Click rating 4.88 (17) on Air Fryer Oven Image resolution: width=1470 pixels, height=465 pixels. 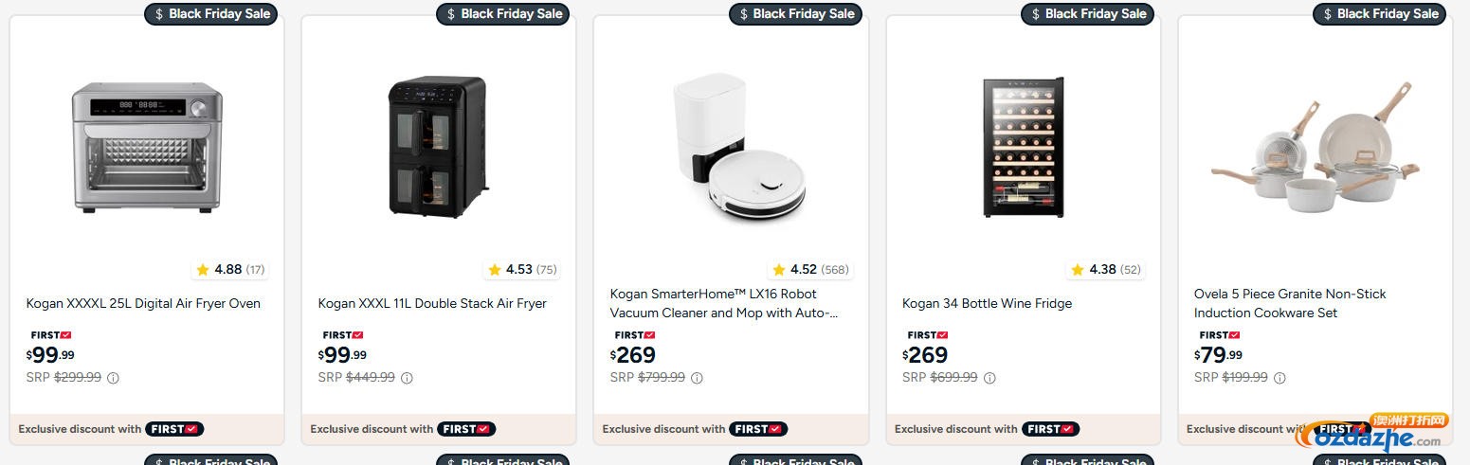(230, 270)
